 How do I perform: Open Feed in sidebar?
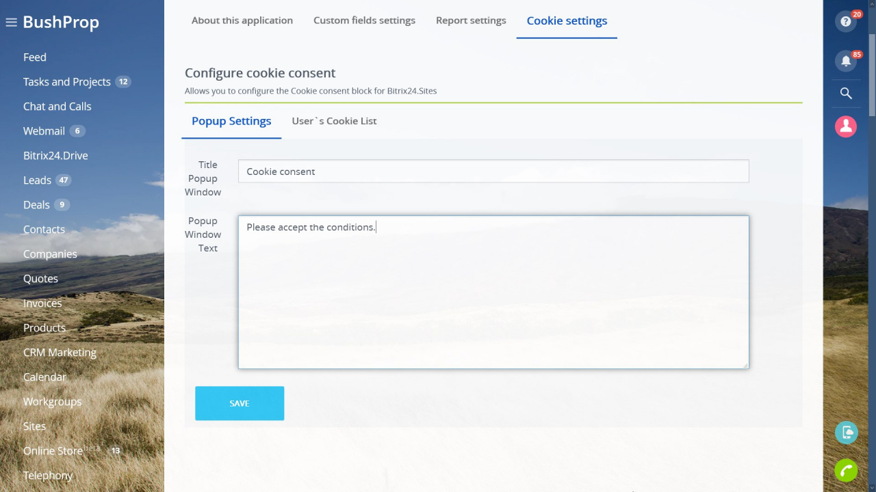tap(35, 57)
